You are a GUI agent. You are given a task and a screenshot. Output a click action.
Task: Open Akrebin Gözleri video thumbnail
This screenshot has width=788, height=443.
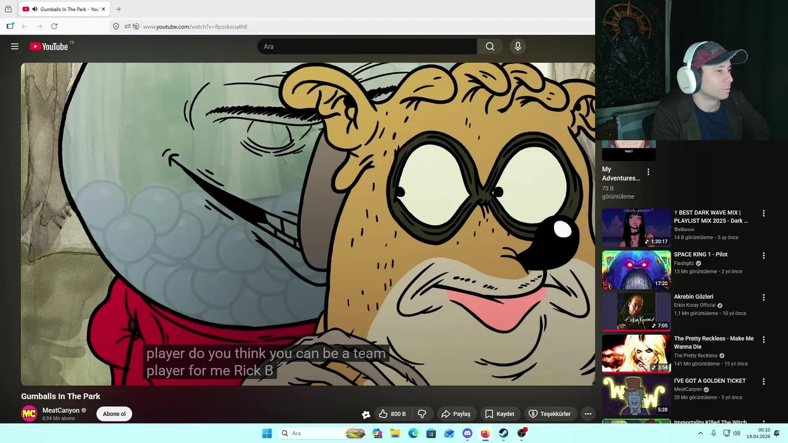click(x=636, y=311)
